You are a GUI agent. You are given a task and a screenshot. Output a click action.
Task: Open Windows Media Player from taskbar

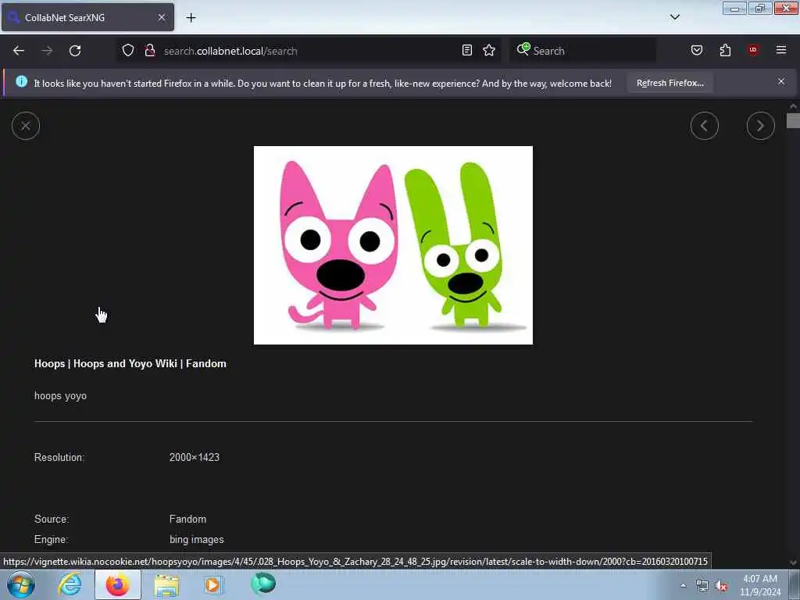pyautogui.click(x=213, y=585)
